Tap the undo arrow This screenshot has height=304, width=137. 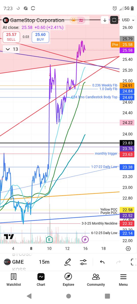point(102,262)
